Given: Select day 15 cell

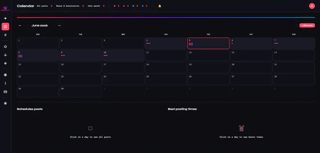Looking at the screenshot, I should pyautogui.click(x=38, y=67).
